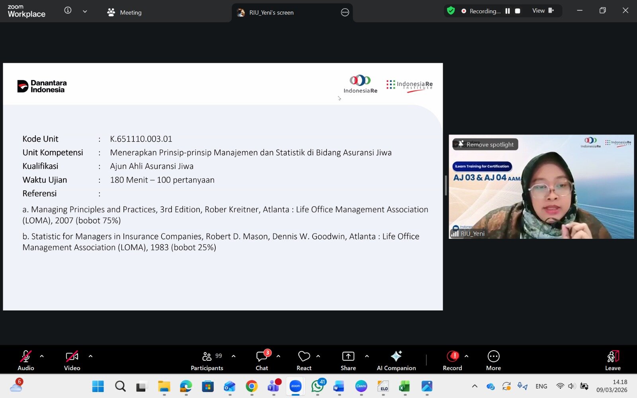Viewport: 637px width, 398px height.
Task: Leave the meeting
Action: click(x=613, y=360)
